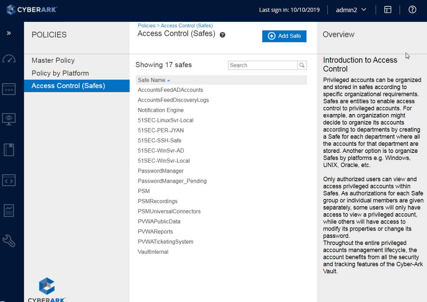Select the AccountsFeedDiscoveryLogs safe
Screen dimensions: 427x302
click(173, 100)
